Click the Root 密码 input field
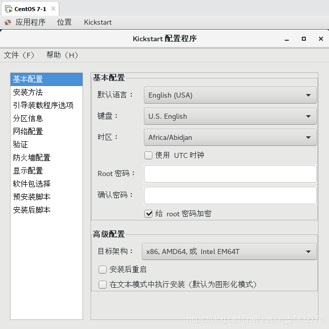Viewport: 329px width, 329px height. point(230,174)
